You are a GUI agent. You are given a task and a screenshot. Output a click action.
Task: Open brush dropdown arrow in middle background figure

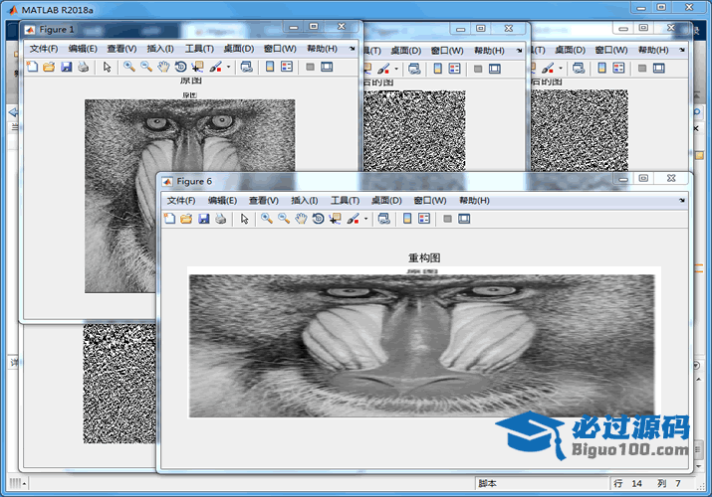click(x=396, y=69)
